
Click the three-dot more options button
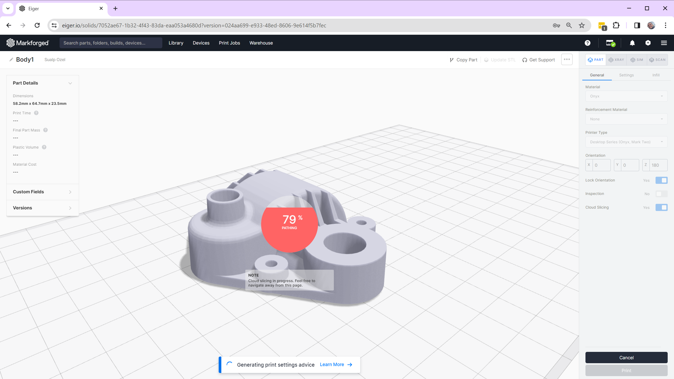(x=567, y=60)
